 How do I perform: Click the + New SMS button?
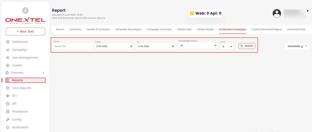point(25,31)
